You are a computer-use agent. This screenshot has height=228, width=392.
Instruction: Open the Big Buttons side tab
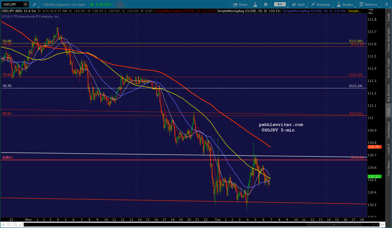(x=389, y=93)
